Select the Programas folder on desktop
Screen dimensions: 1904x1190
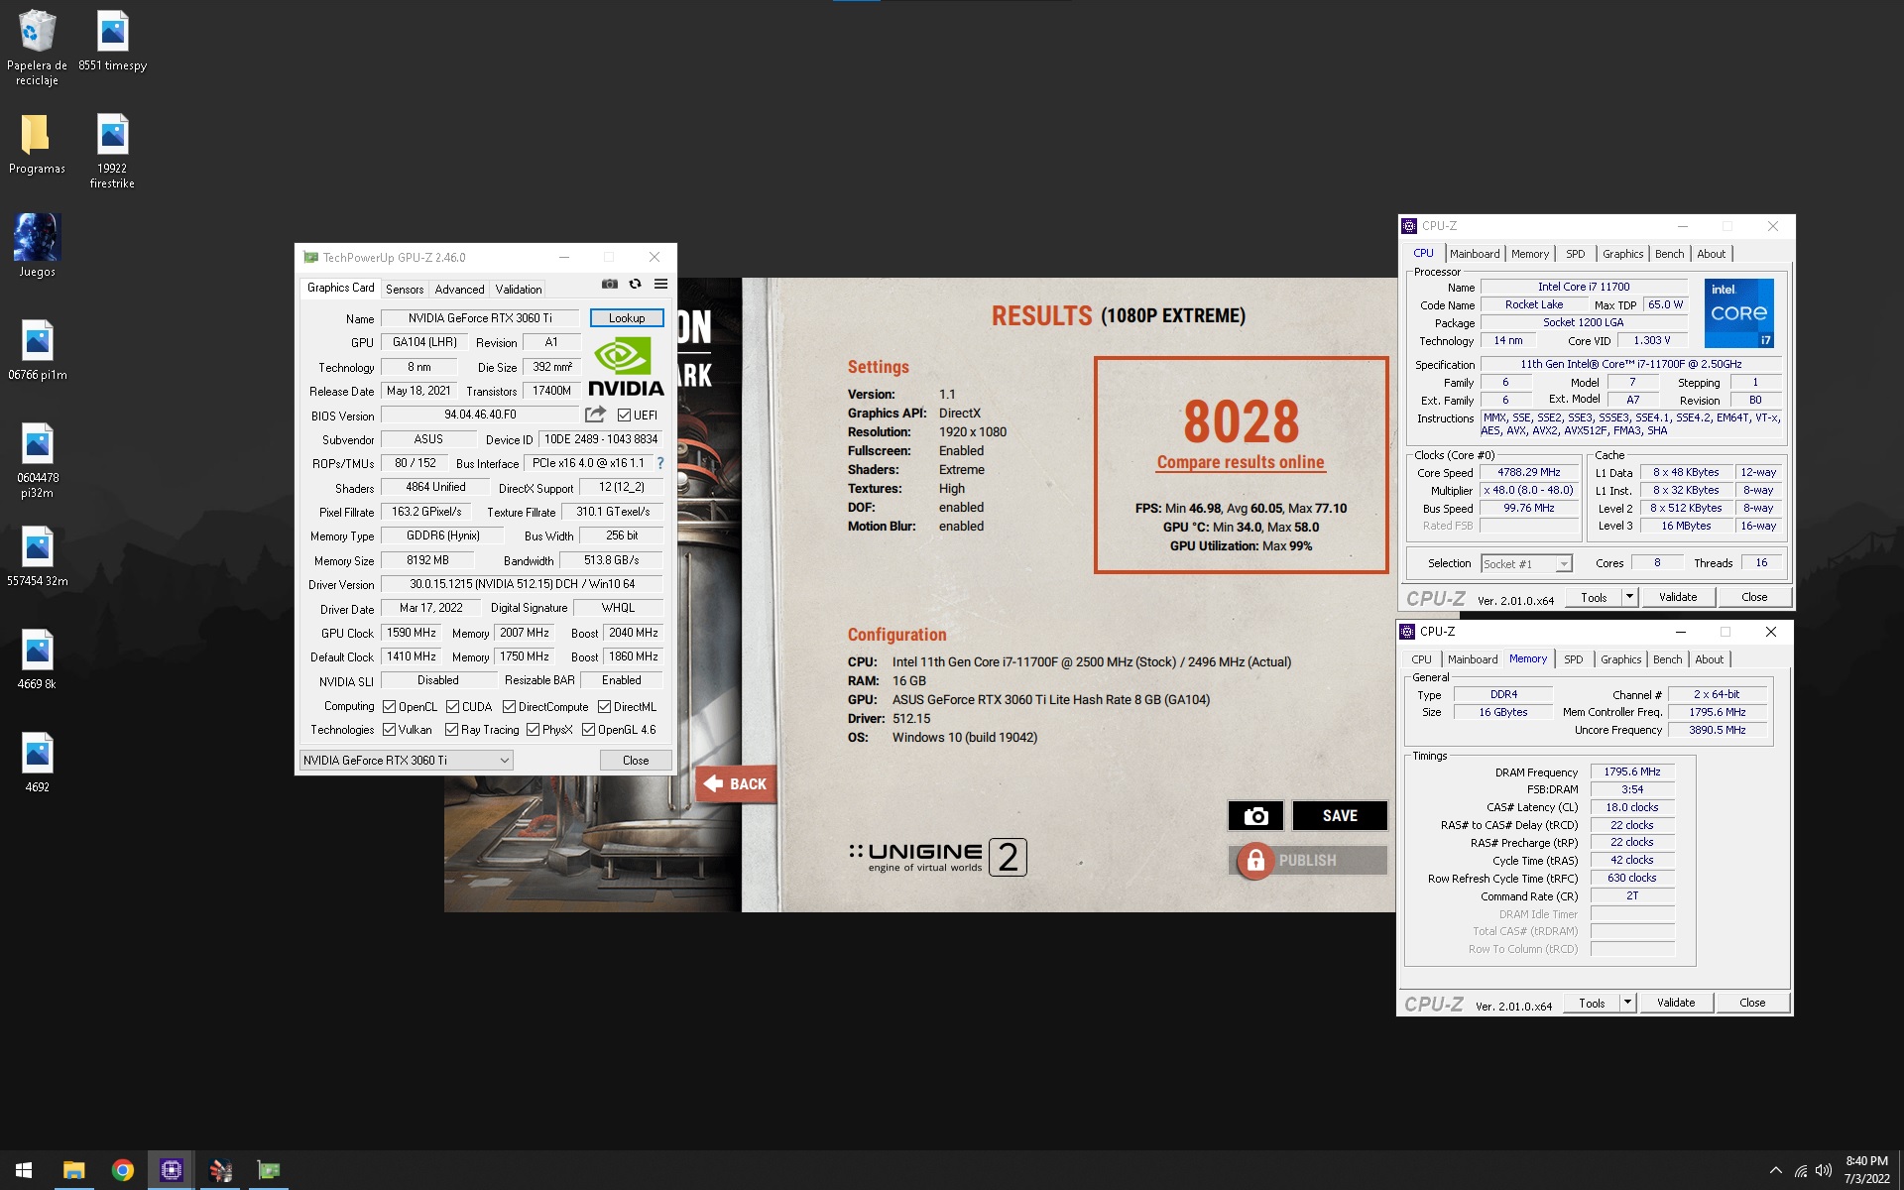click(37, 144)
